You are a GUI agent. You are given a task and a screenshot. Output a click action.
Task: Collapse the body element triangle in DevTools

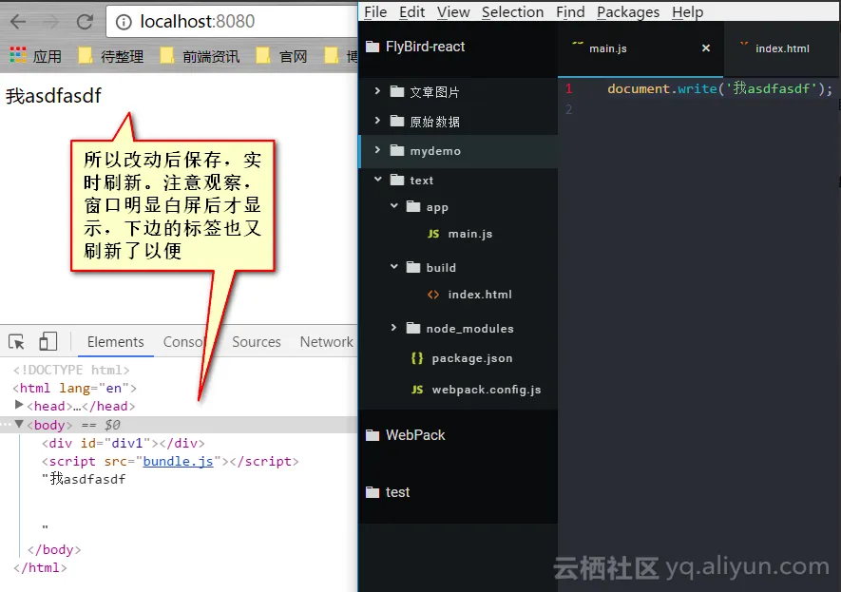coord(19,424)
